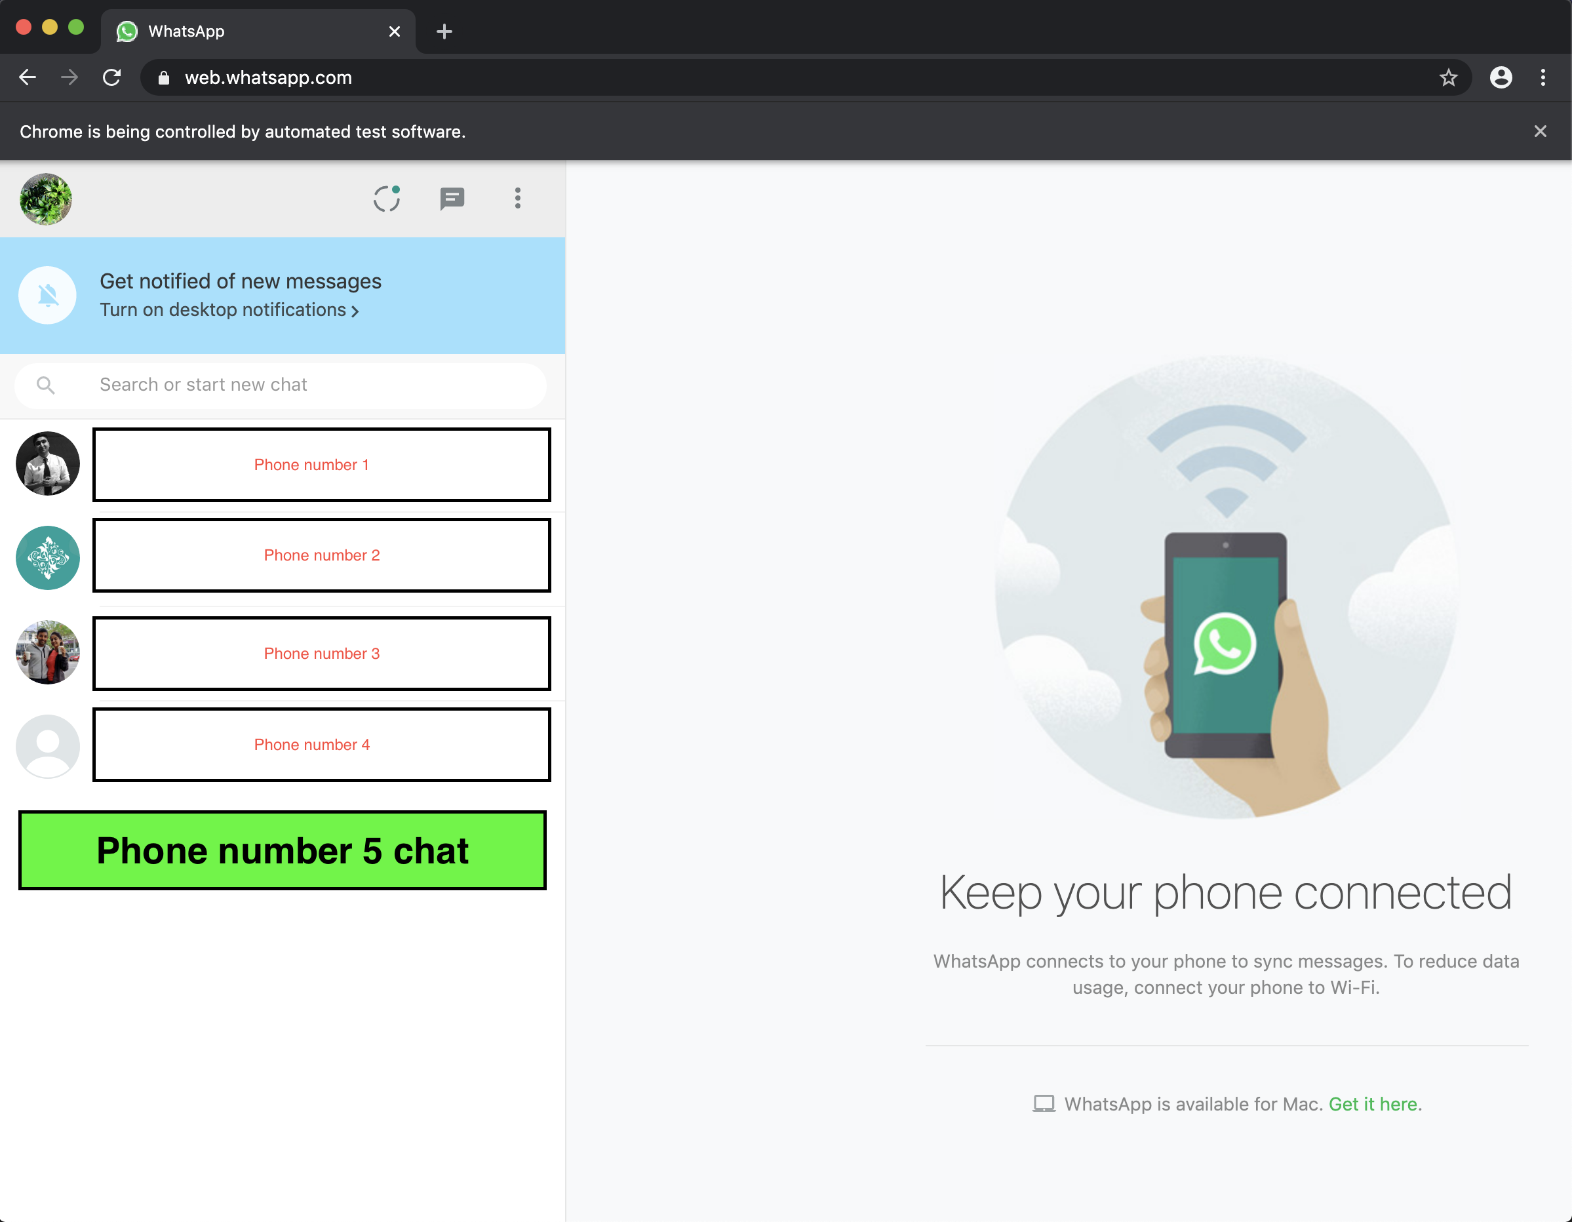Click the default avatar beside Phone number 4
This screenshot has height=1222, width=1572.
tap(47, 746)
